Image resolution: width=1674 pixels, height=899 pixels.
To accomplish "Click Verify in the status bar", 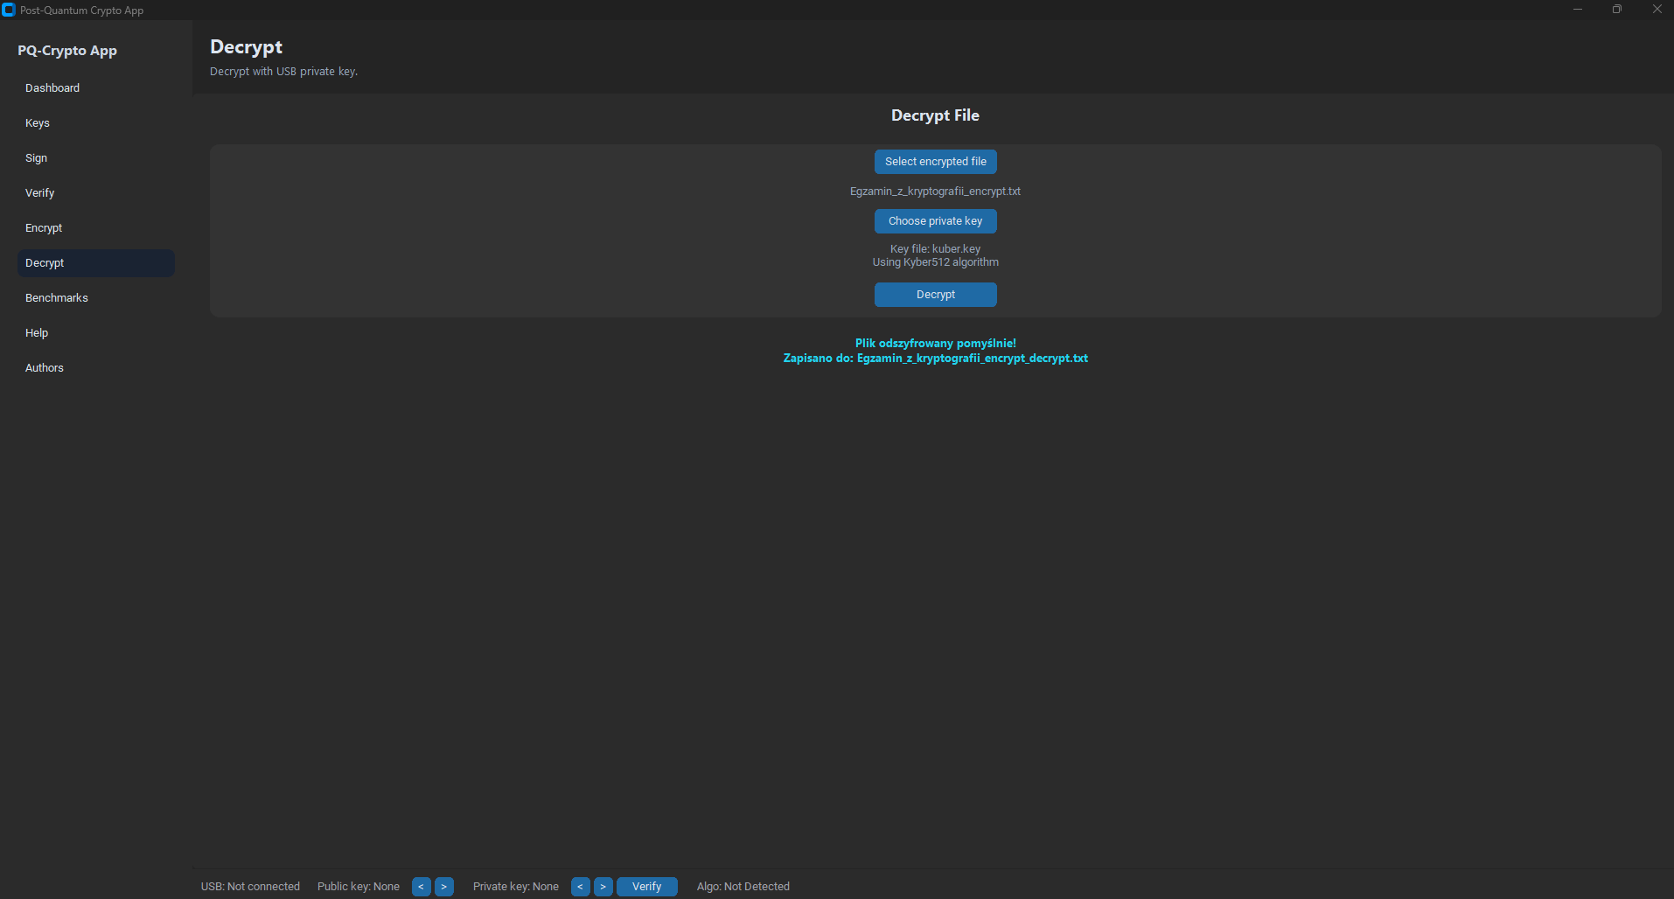I will point(646,886).
